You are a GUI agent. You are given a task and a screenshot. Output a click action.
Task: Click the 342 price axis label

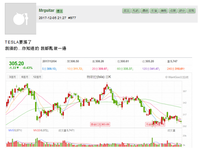point(185,103)
